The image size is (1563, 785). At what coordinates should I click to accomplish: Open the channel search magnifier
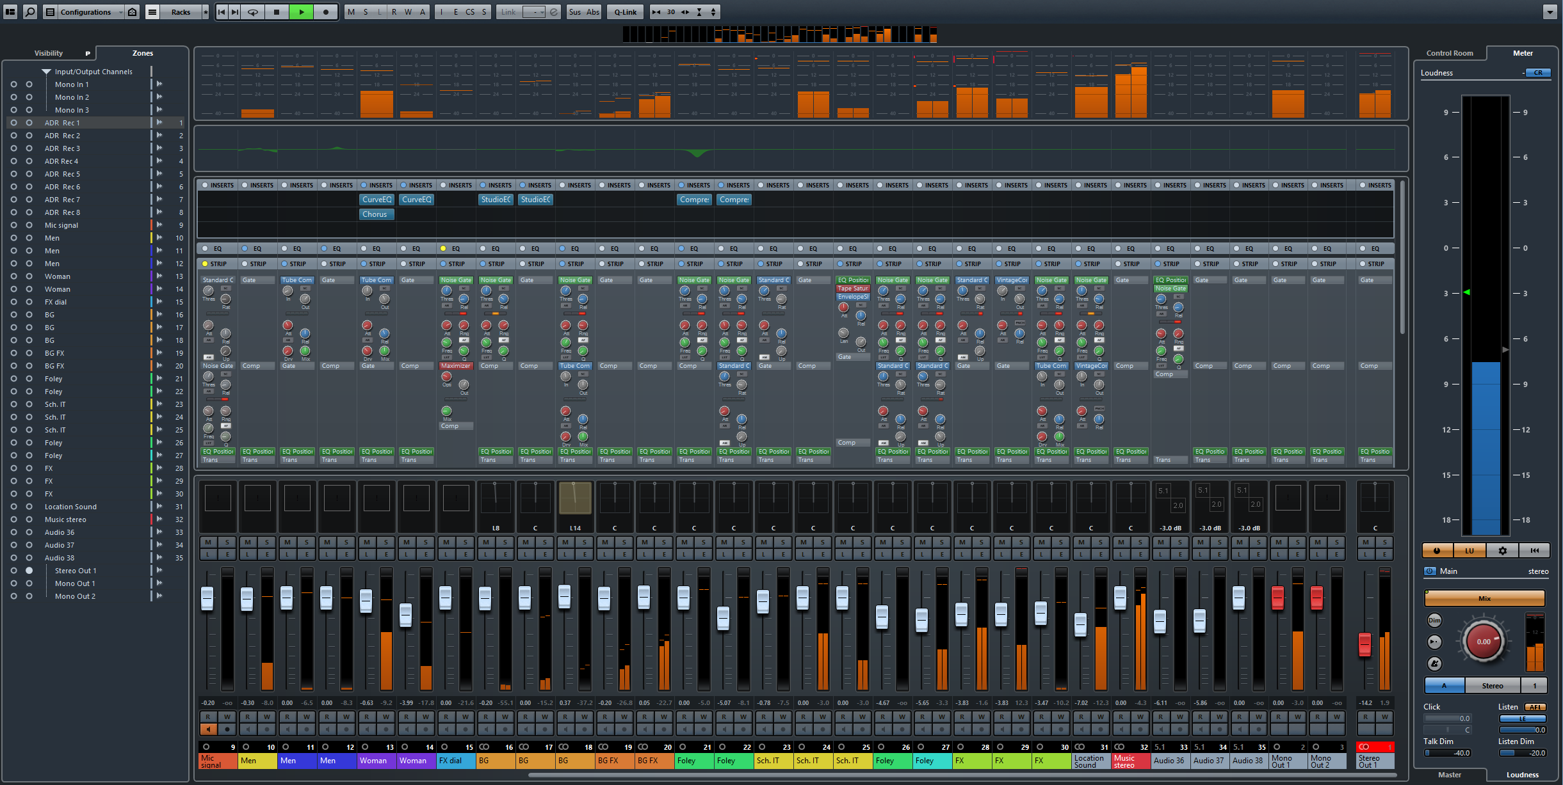click(29, 12)
